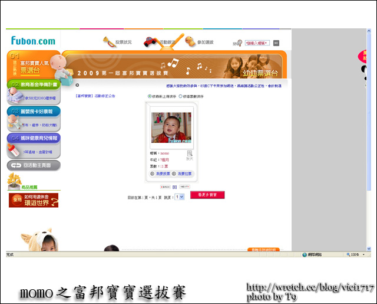
Task: Click the nickname value momo
Action: [165, 153]
